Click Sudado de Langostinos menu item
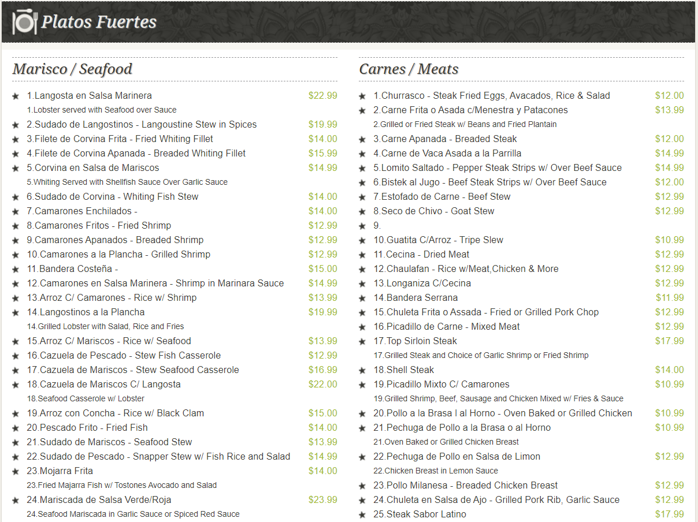Viewport: 698px width, 522px height. [x=142, y=124]
